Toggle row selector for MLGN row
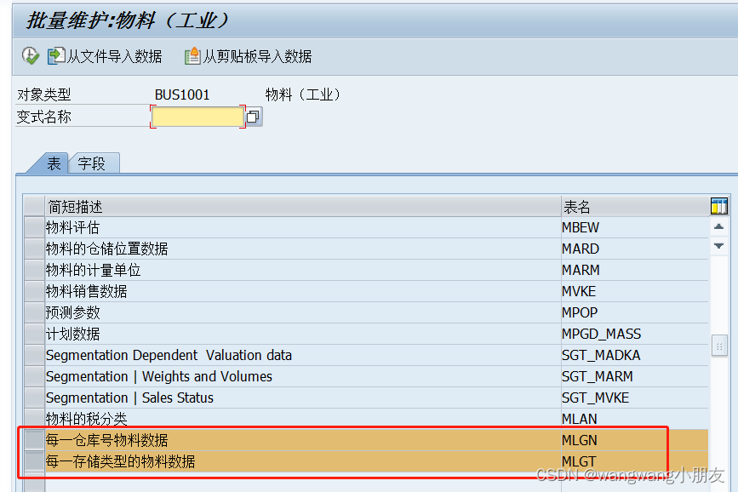Viewport: 738px width, 492px height. [x=34, y=440]
